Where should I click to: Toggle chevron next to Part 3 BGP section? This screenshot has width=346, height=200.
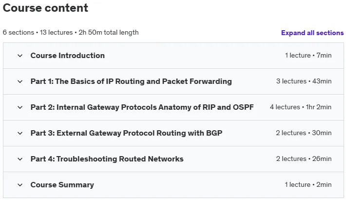click(x=20, y=133)
